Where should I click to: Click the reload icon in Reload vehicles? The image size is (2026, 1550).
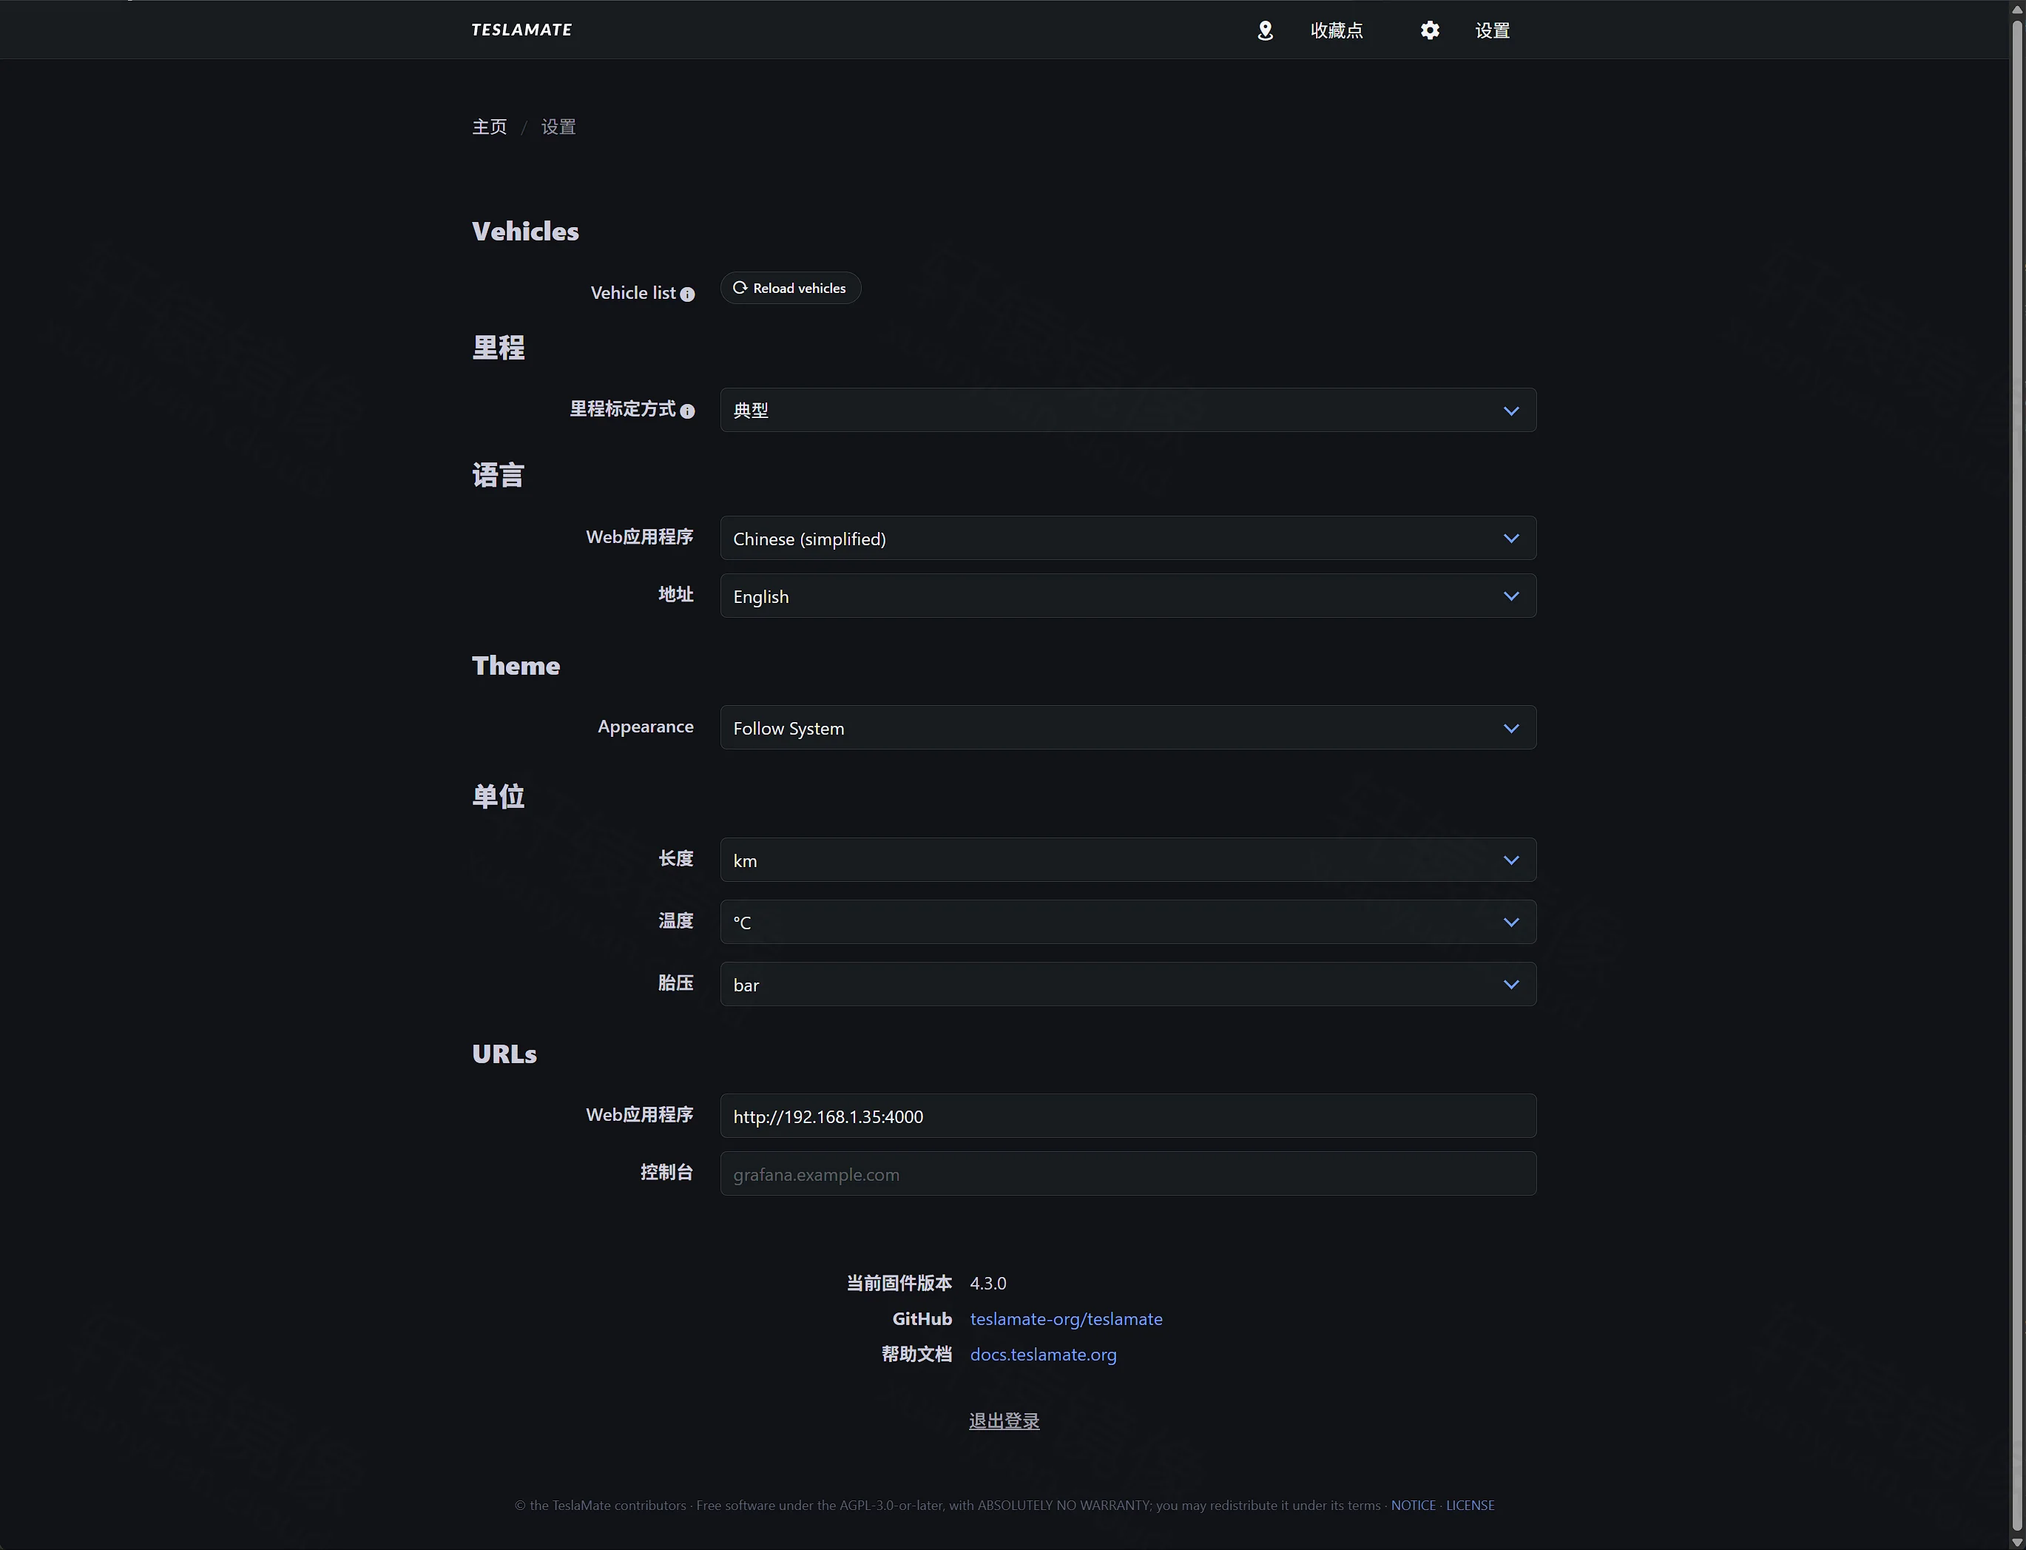pyautogui.click(x=740, y=288)
